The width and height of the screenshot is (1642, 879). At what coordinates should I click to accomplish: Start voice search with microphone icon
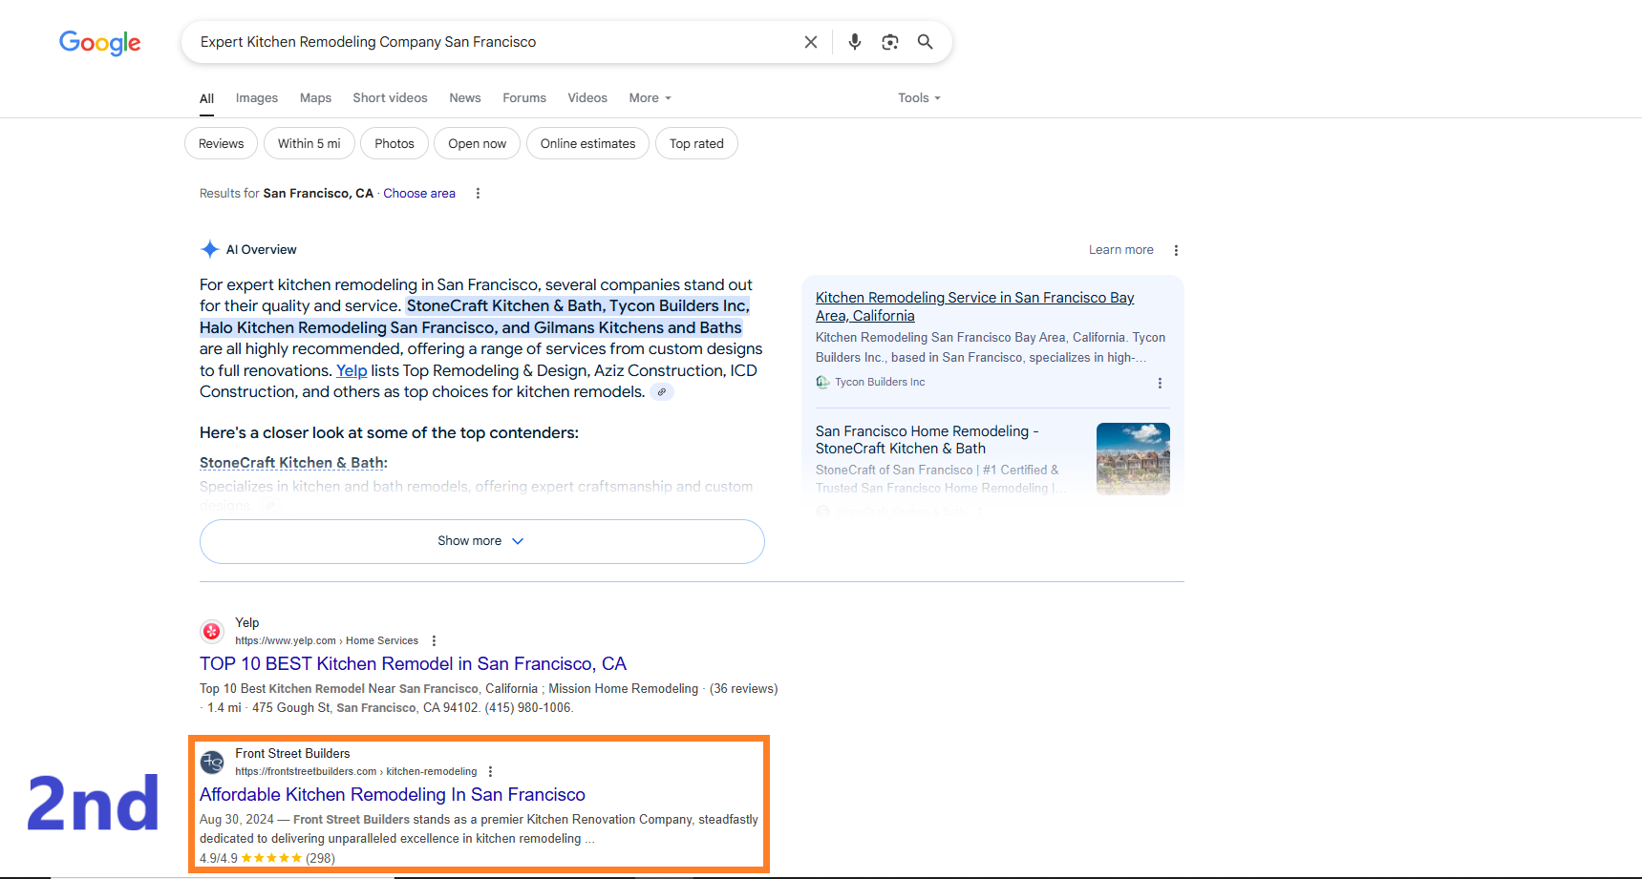(x=855, y=42)
